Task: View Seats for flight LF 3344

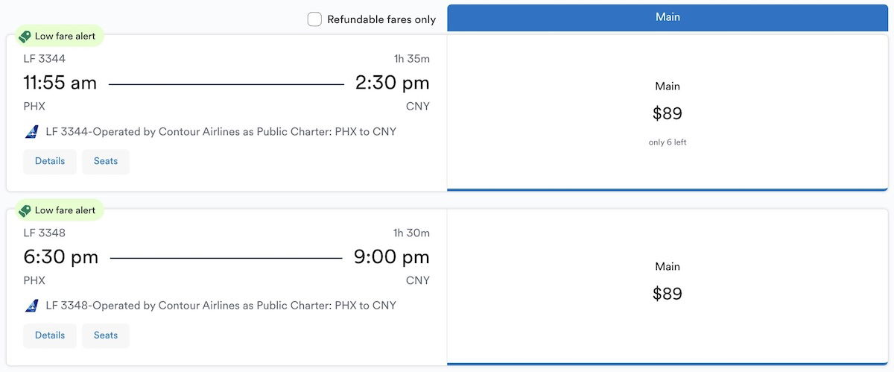Action: coord(106,161)
